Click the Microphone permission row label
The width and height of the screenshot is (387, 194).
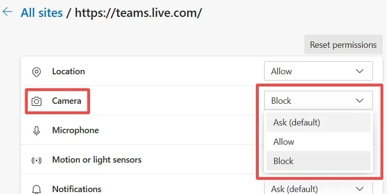[x=75, y=130]
